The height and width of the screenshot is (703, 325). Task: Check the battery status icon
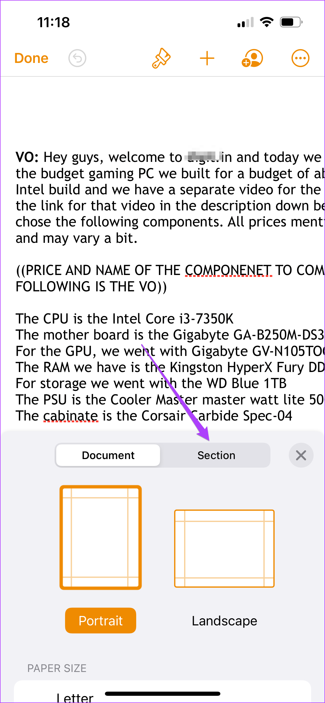pyautogui.click(x=291, y=22)
